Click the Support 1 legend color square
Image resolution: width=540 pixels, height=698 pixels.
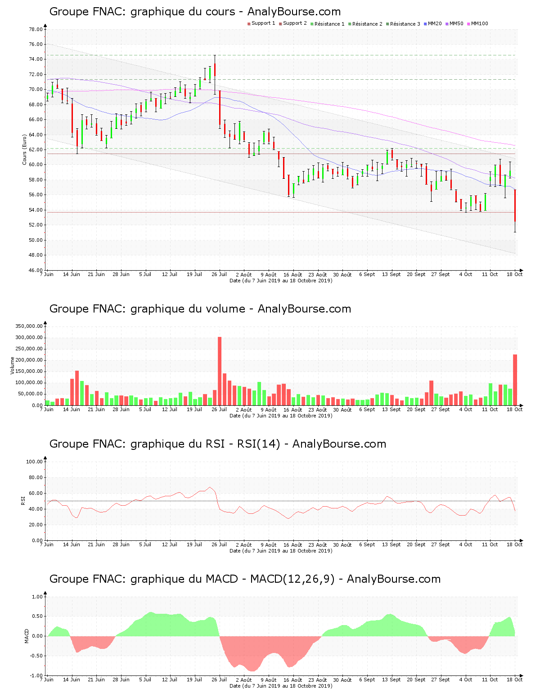[x=249, y=24]
